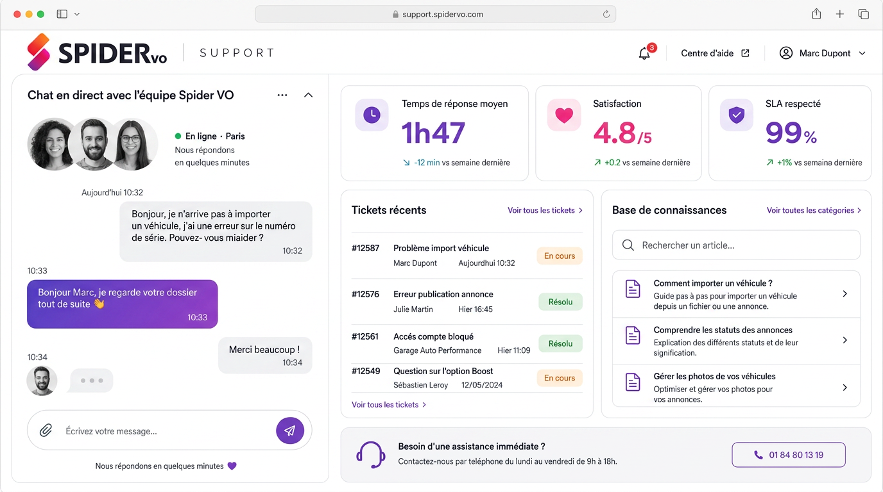Viewport: 883px width, 492px height.
Task: Open the Gérer les photos article chevron
Action: point(844,388)
